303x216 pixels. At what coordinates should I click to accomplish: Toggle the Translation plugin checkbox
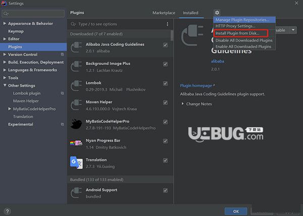point(165,160)
